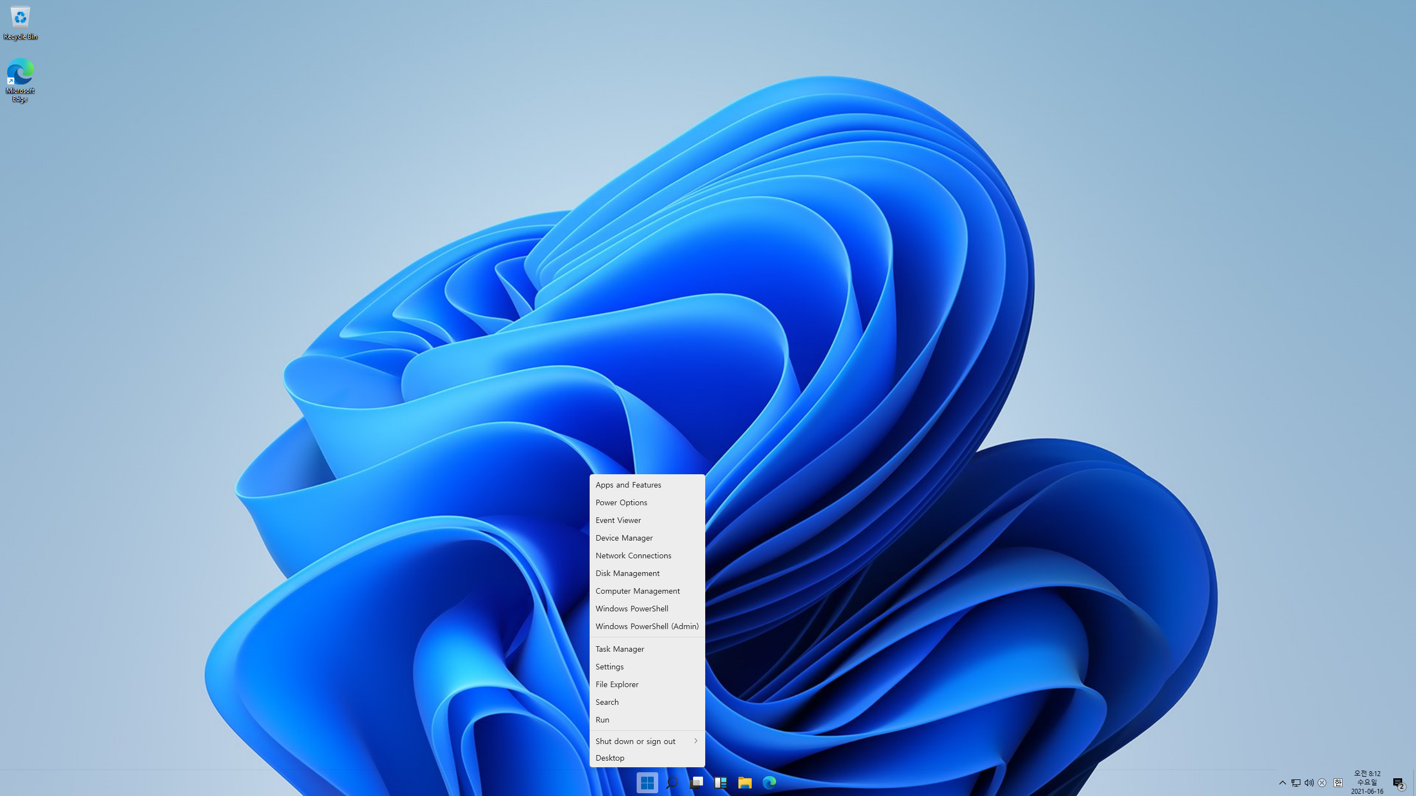Open the network tray icon

click(1295, 783)
